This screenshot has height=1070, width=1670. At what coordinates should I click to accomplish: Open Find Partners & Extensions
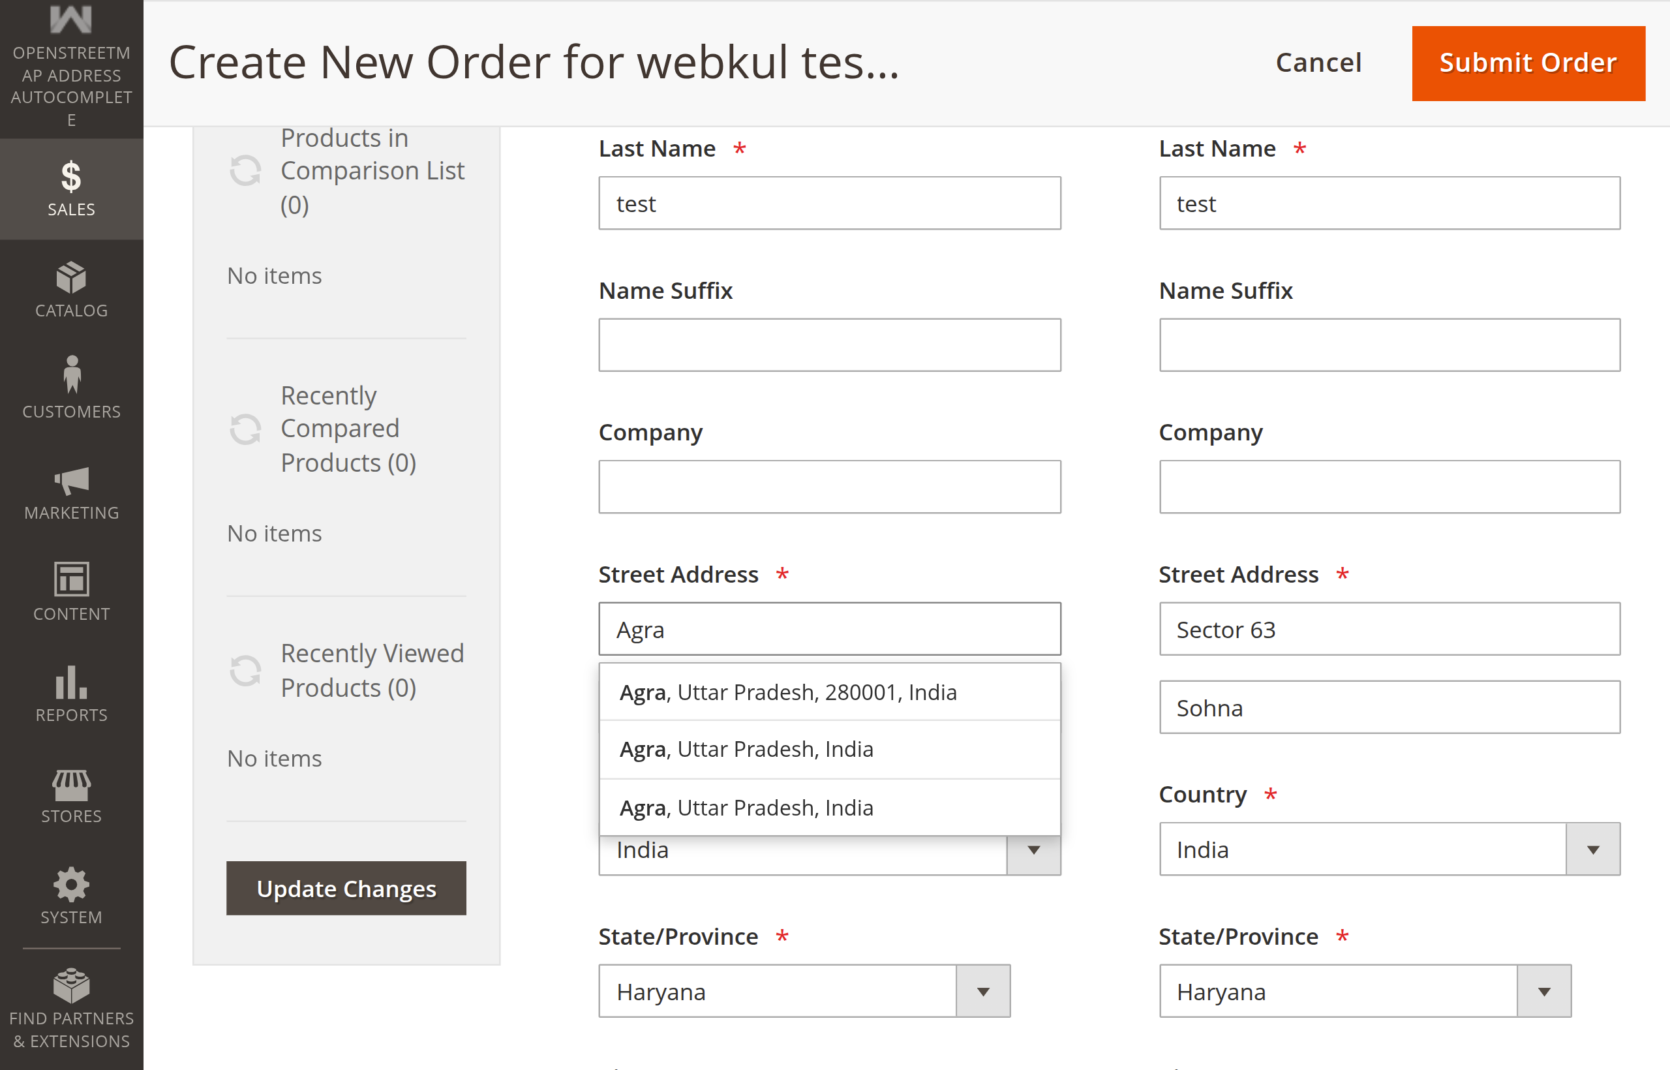pos(72,1009)
